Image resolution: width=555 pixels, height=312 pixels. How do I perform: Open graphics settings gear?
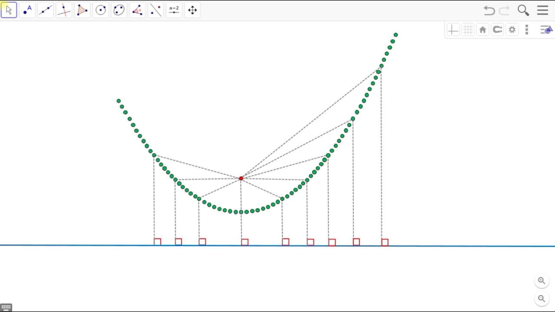(x=512, y=30)
